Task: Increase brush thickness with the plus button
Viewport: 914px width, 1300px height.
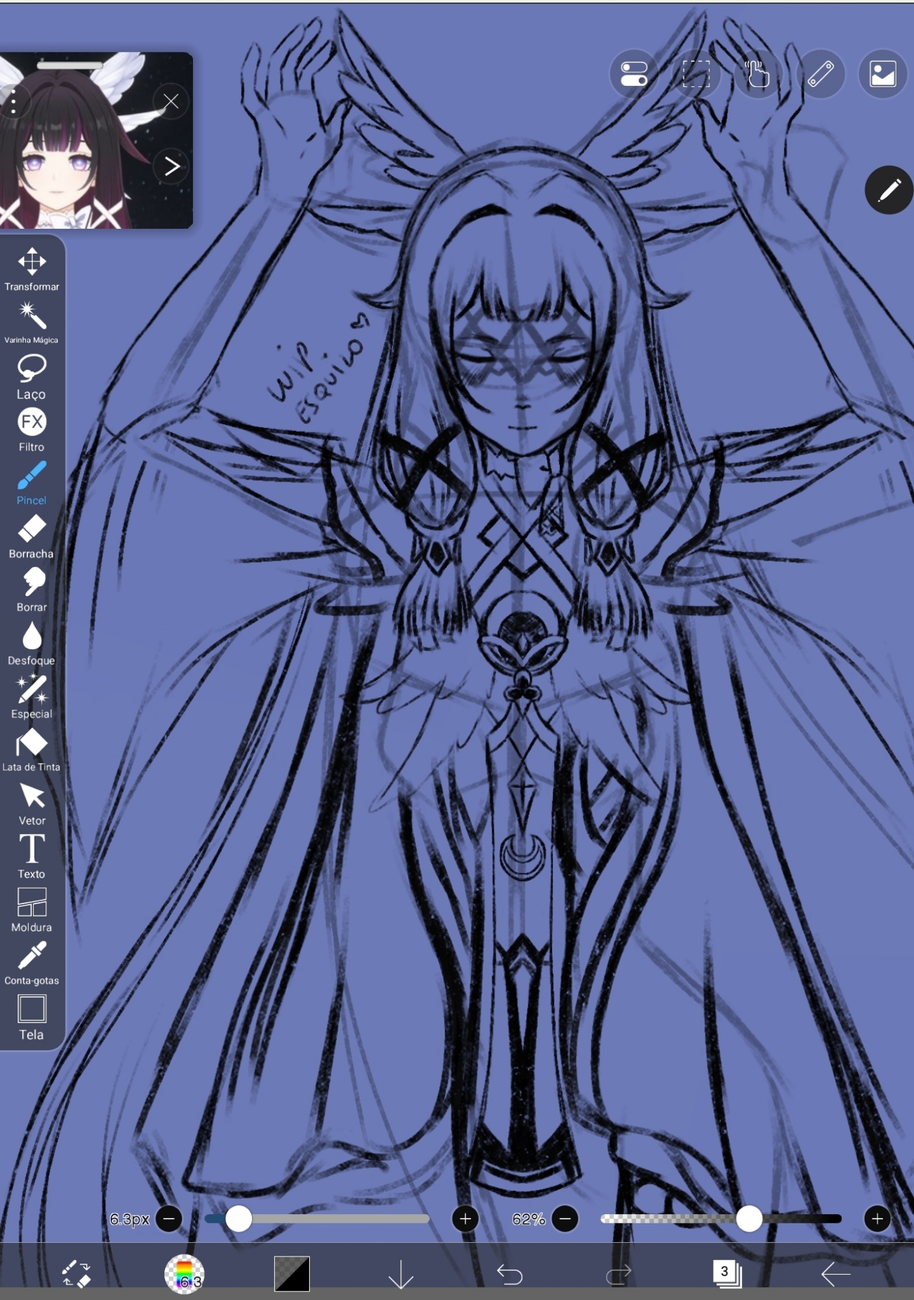Action: point(465,1219)
